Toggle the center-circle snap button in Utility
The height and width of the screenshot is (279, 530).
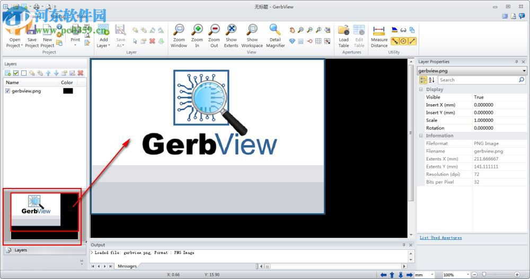[x=403, y=41]
